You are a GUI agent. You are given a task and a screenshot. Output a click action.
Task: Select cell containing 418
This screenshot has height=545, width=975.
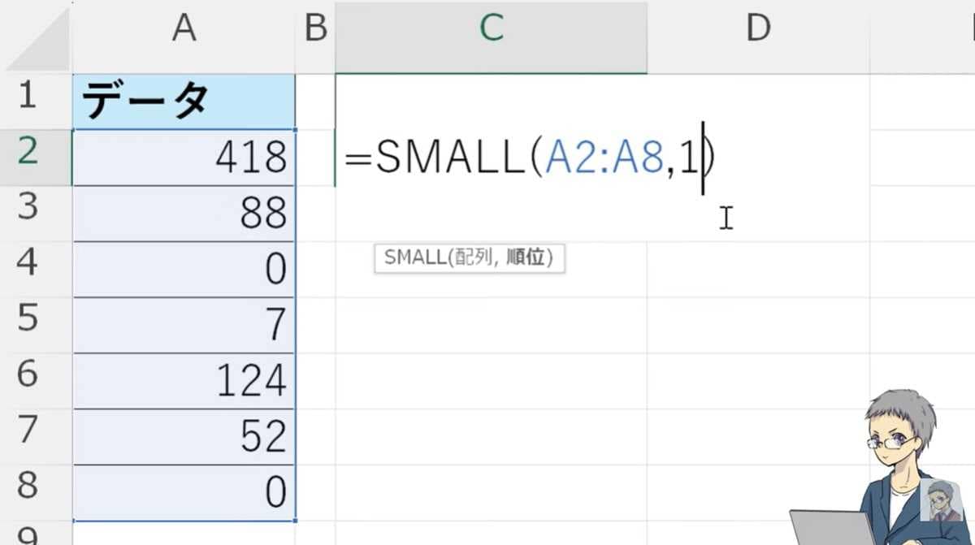pyautogui.click(x=184, y=157)
